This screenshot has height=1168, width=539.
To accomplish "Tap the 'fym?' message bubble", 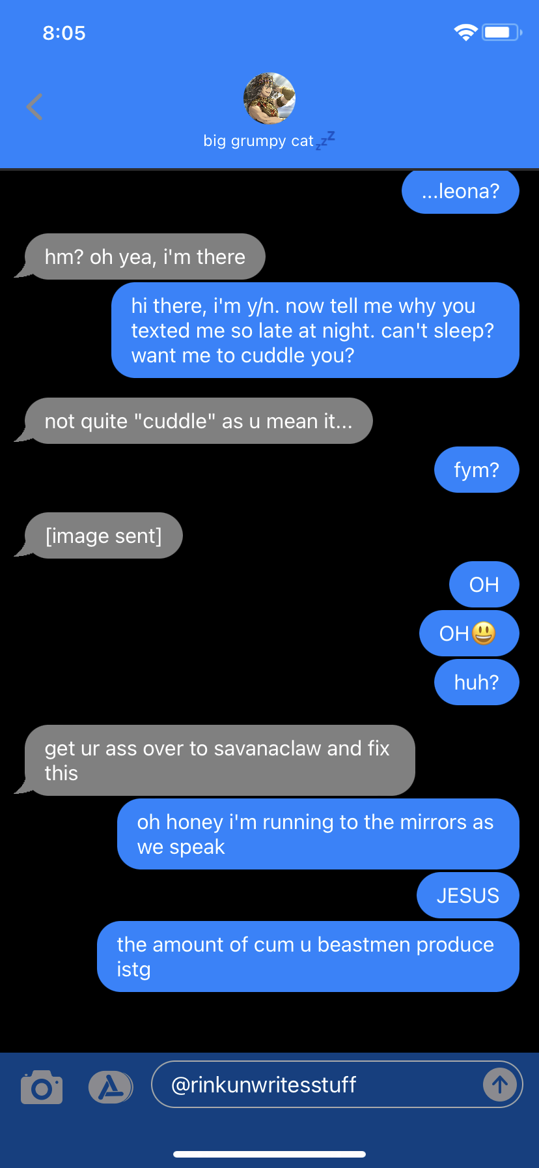I will click(x=477, y=470).
